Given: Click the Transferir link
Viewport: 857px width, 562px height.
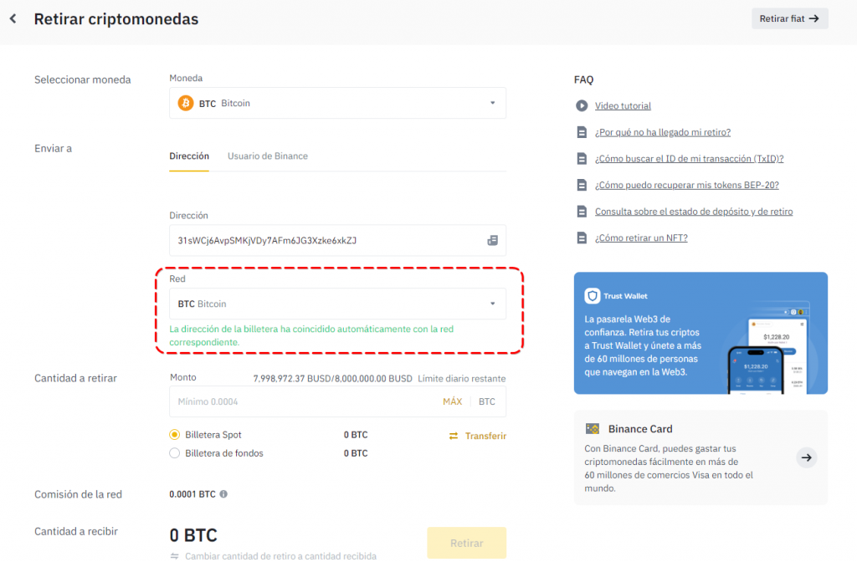Looking at the screenshot, I should tap(478, 436).
